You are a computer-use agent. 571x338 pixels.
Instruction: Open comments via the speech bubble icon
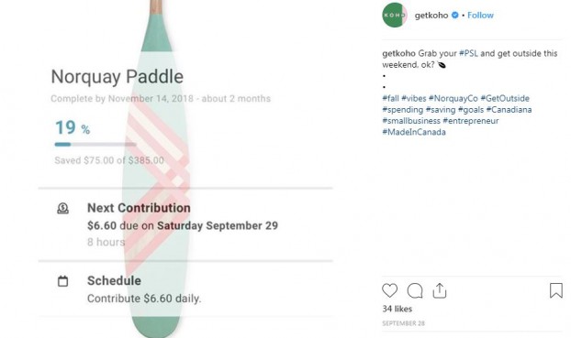tap(415, 290)
